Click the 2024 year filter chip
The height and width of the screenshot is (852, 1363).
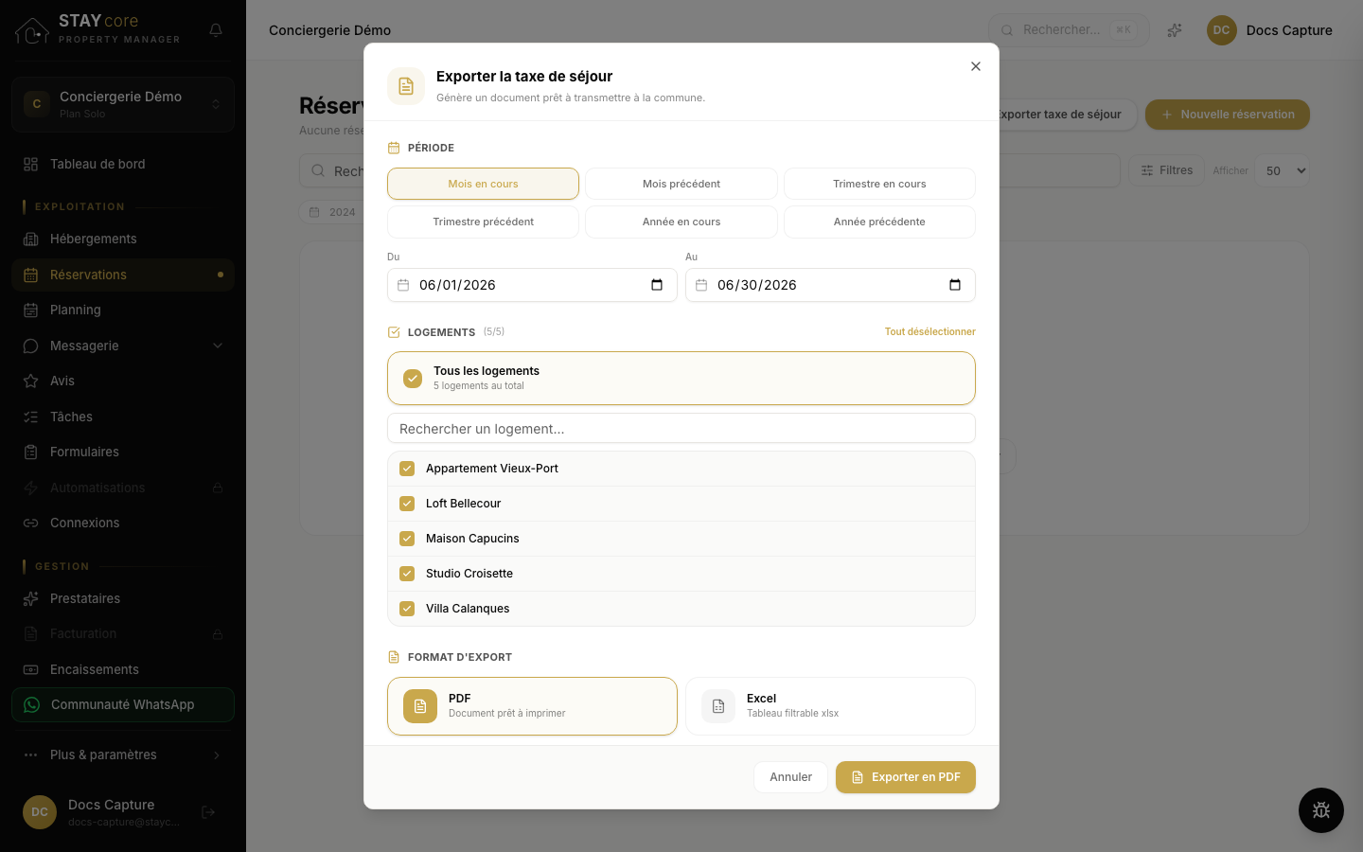click(x=332, y=212)
